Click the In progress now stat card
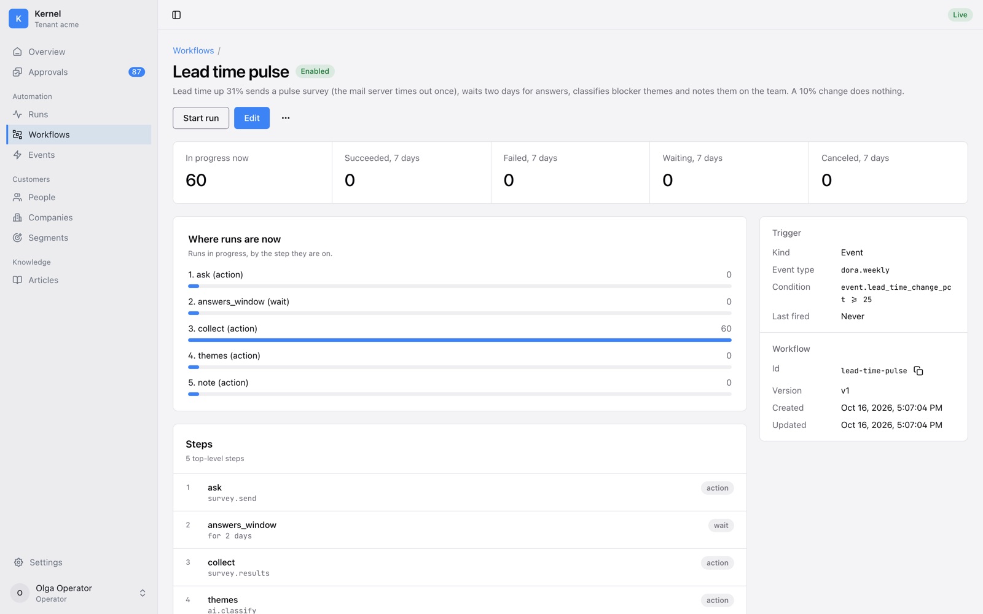This screenshot has width=983, height=614. (x=253, y=173)
